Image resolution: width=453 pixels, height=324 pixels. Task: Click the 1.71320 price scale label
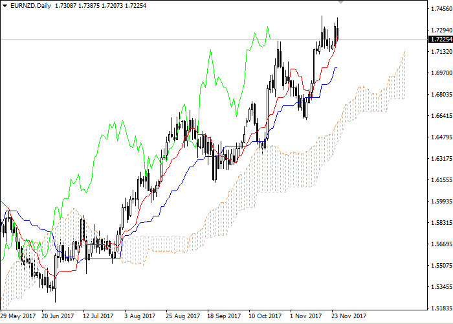tap(441, 51)
